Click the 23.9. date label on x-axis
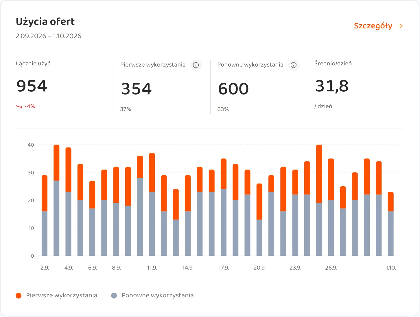 [x=295, y=268]
